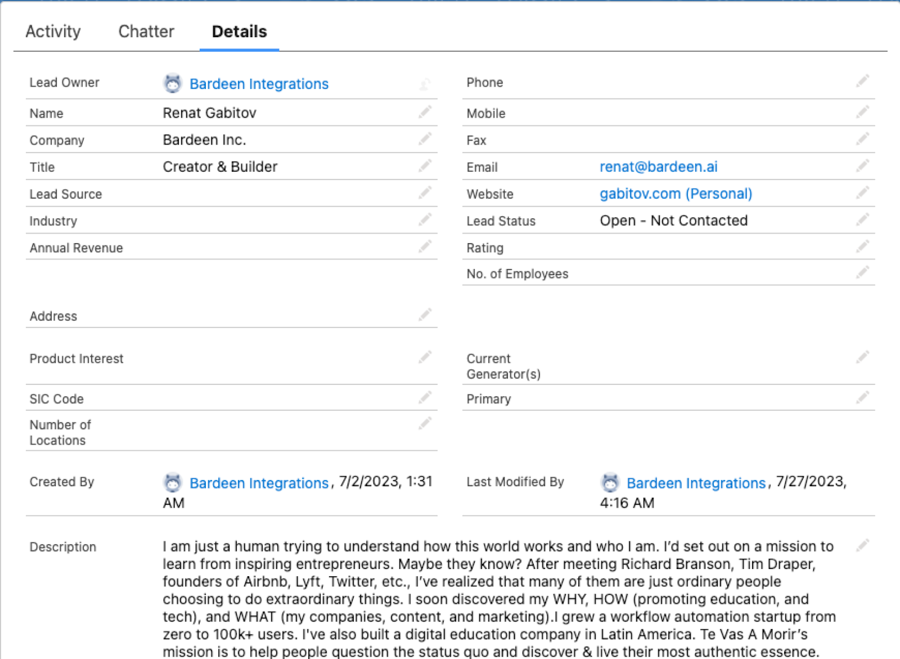900x659 pixels.
Task: Edit the Address field pencil icon
Action: pyautogui.click(x=425, y=315)
